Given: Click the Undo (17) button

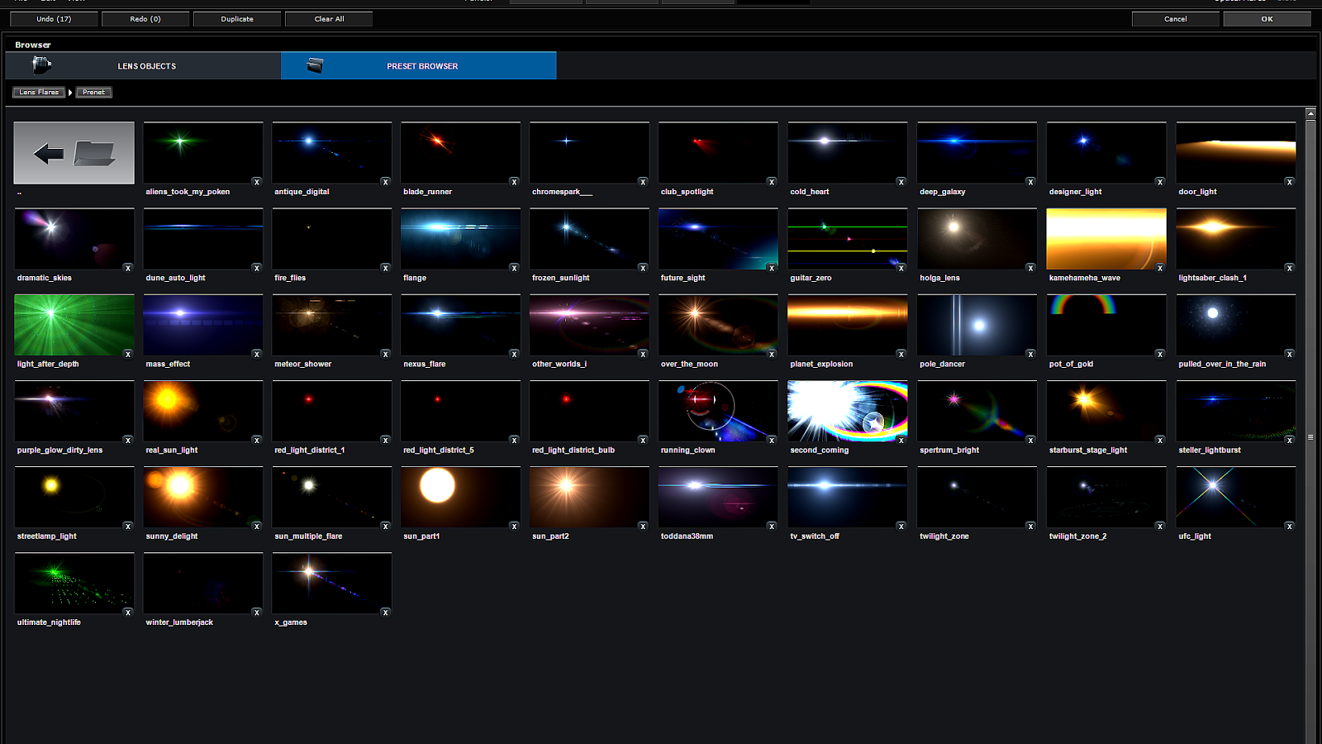Looking at the screenshot, I should pos(54,19).
